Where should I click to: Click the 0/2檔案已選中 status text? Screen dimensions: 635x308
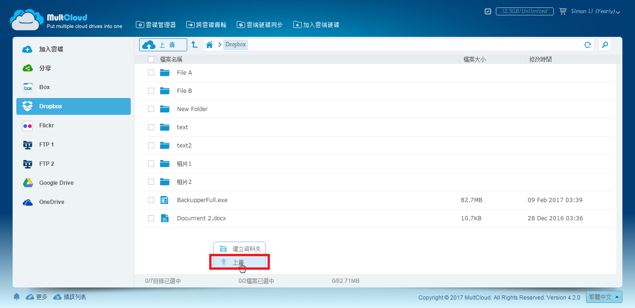(256, 281)
